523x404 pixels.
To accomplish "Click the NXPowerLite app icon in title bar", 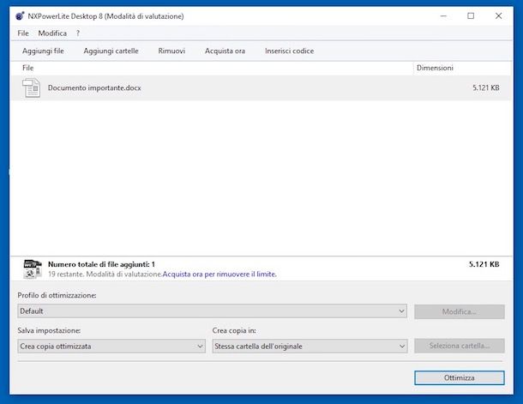I will point(20,15).
